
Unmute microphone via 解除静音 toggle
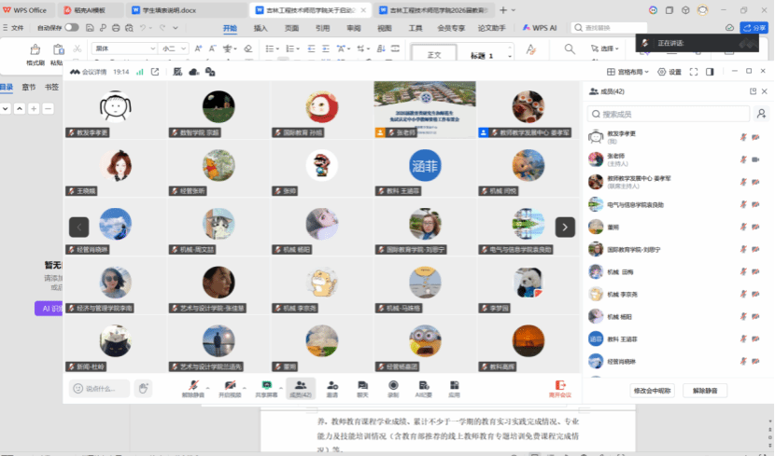pos(192,386)
